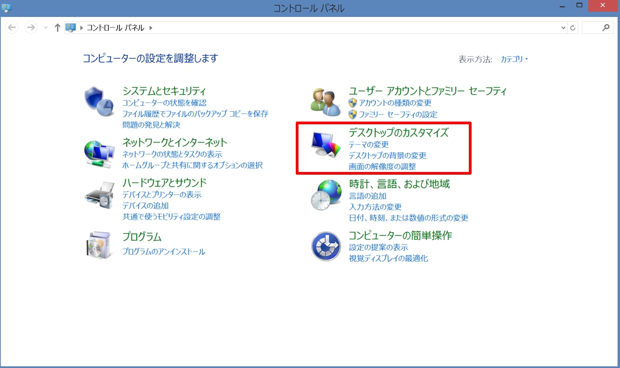Expand the address bar history dropdown

click(563, 28)
